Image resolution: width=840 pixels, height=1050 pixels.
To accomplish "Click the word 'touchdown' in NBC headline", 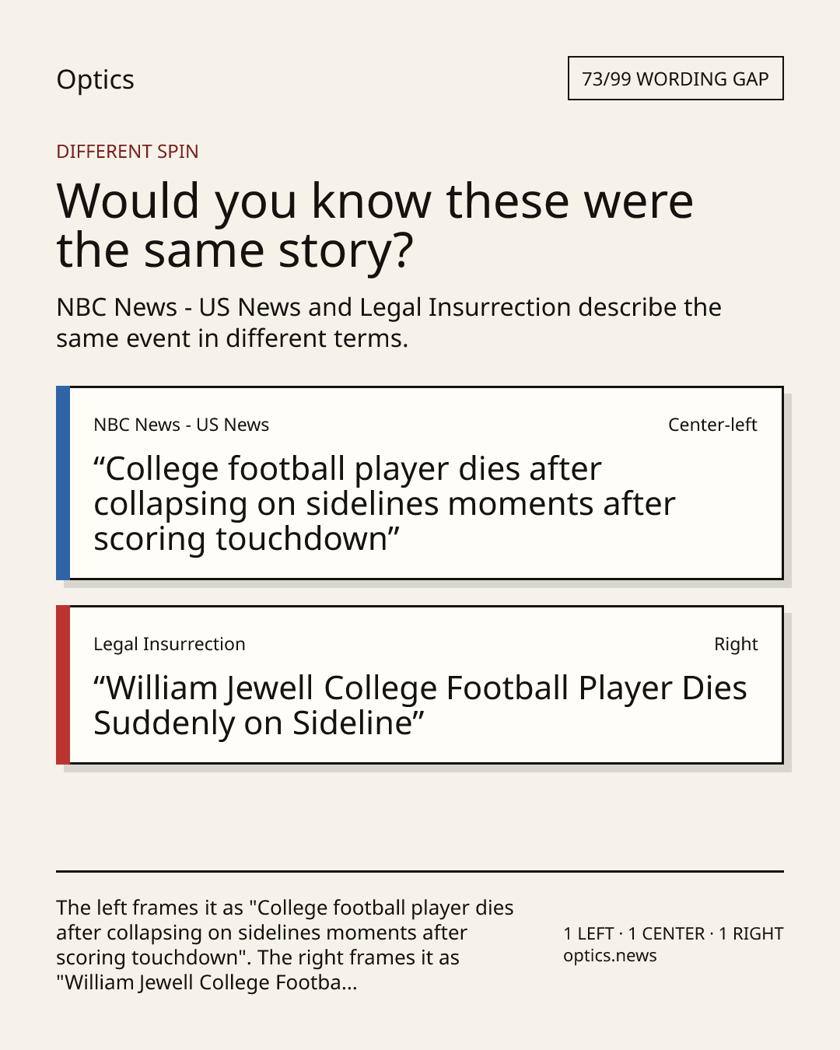I will pos(301,538).
